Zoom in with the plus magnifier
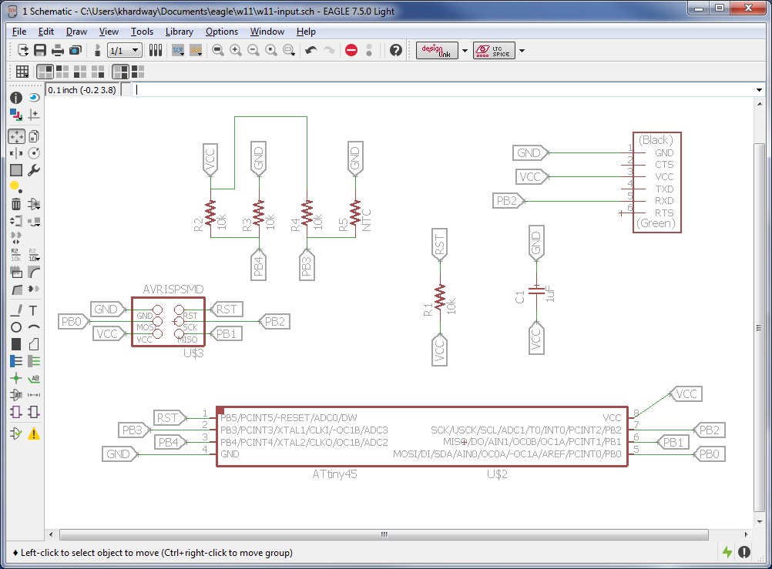 pos(236,50)
